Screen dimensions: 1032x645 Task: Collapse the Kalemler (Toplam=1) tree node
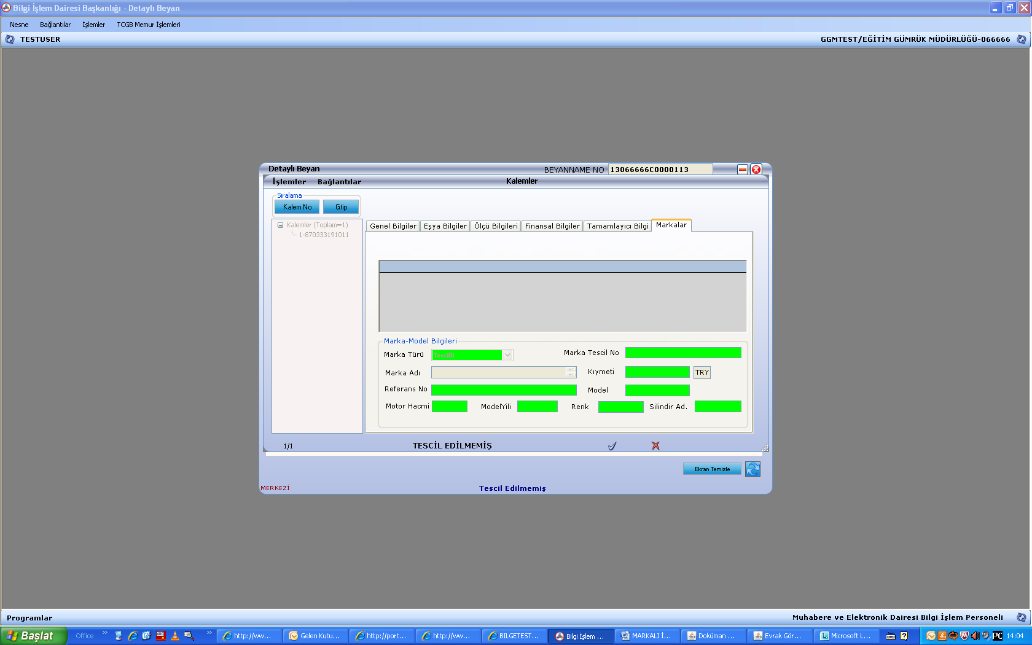click(x=280, y=225)
